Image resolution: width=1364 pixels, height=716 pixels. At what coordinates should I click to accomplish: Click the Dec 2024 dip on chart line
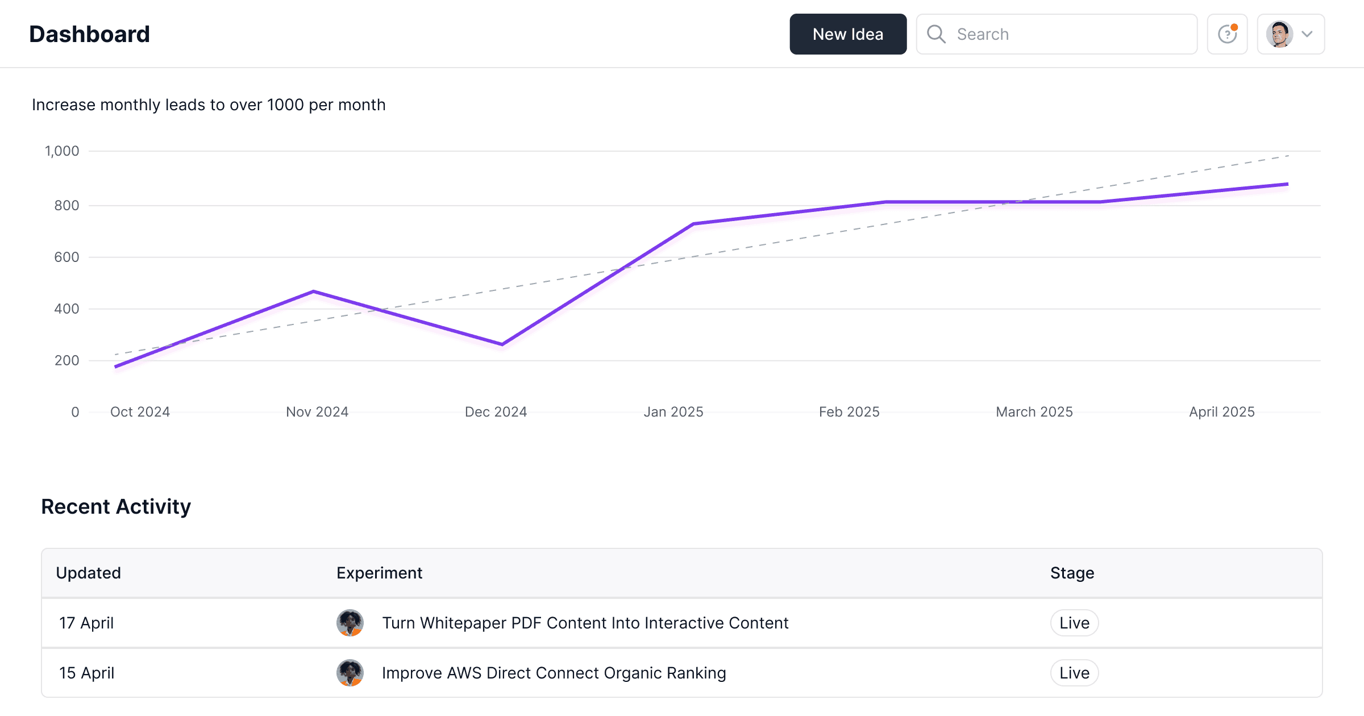(502, 344)
